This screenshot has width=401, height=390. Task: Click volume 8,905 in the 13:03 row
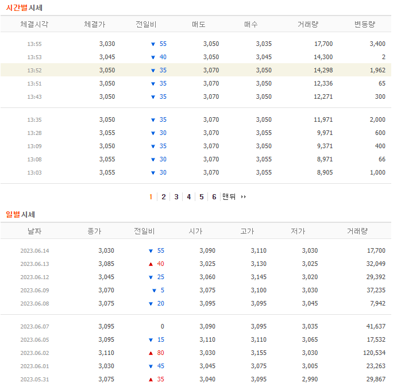click(x=325, y=172)
